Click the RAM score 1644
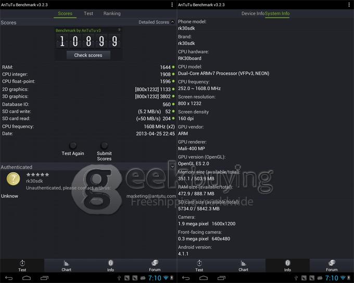This screenshot has height=283, width=354. click(x=165, y=67)
